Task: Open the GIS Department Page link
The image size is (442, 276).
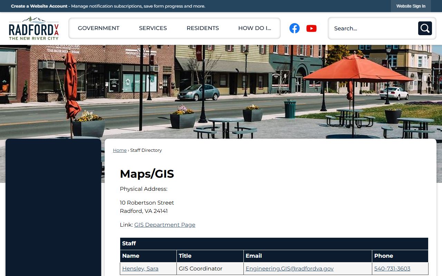Action: (165, 225)
